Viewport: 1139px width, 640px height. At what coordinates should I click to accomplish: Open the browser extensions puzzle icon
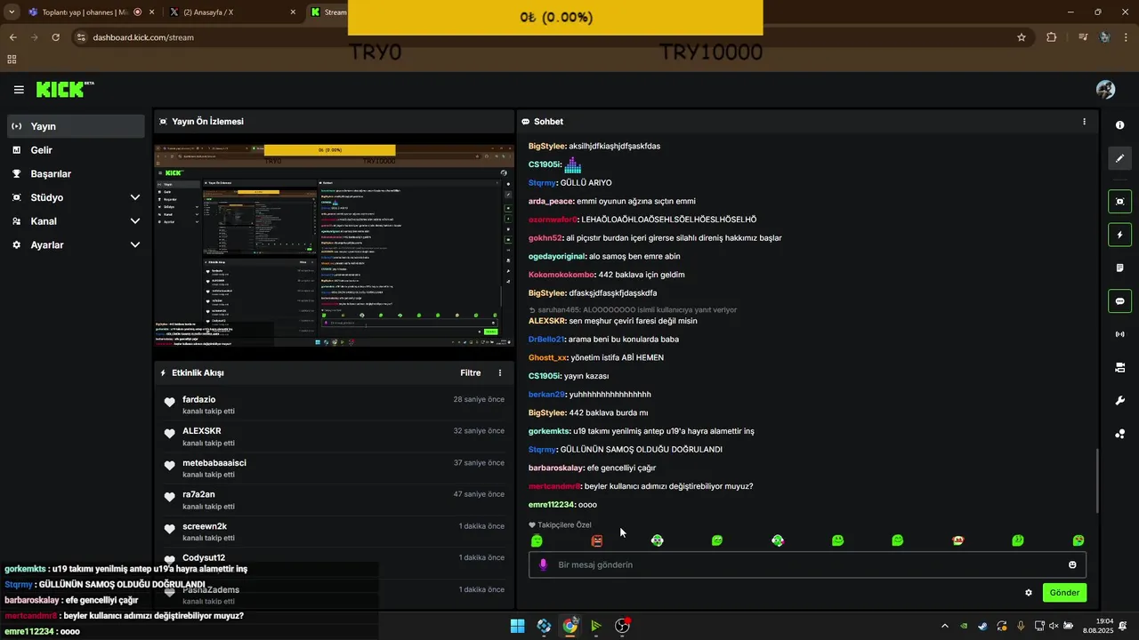1052,37
